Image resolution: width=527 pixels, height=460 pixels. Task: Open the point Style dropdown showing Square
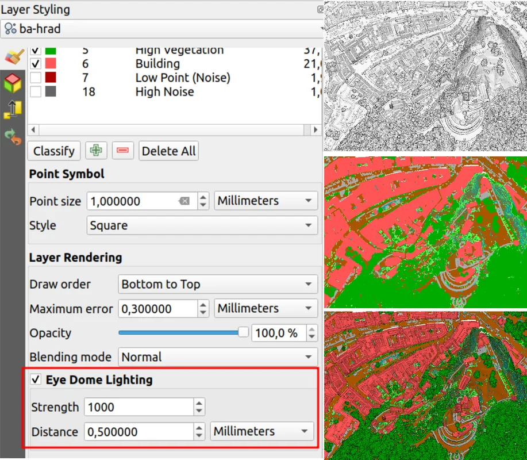click(202, 225)
